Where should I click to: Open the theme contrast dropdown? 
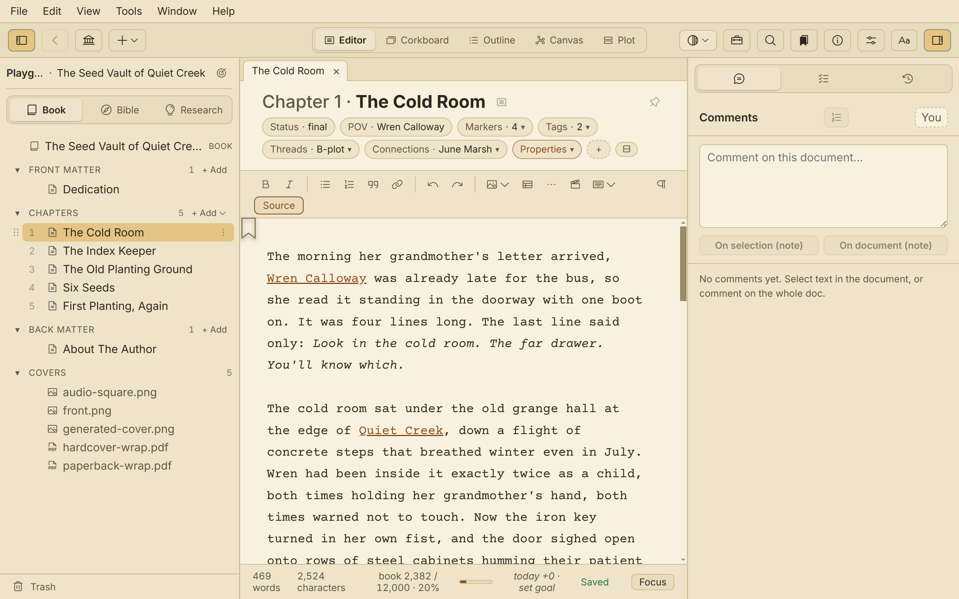(698, 40)
